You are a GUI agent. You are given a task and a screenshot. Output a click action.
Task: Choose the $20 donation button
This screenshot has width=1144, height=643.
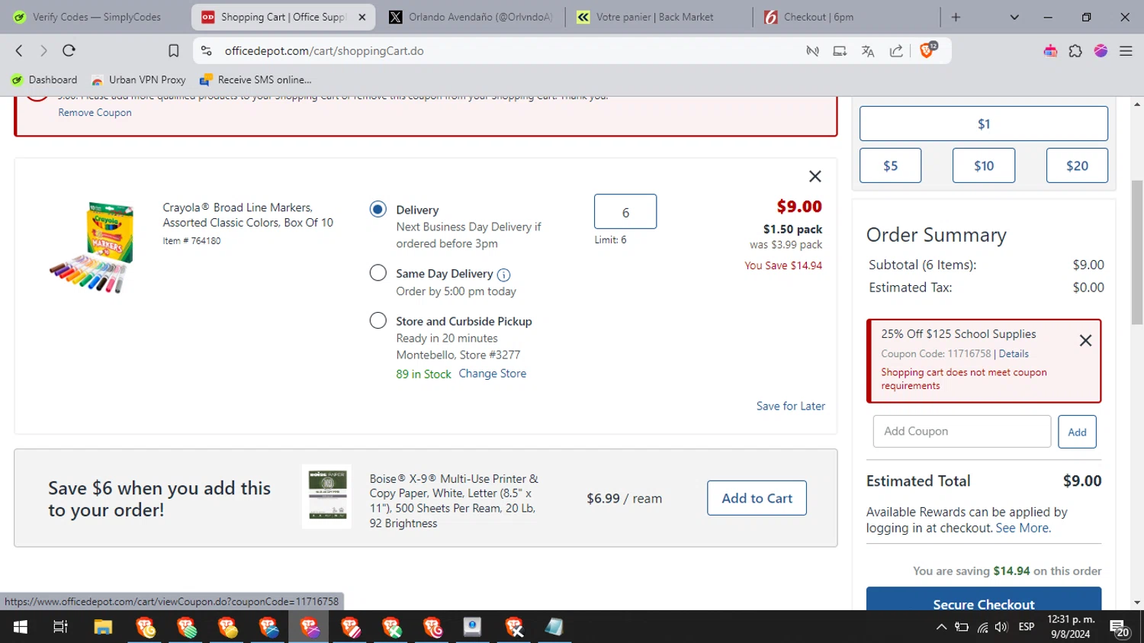point(1077,166)
